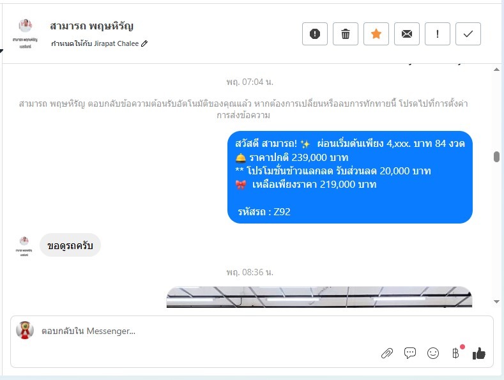Open customer profile picture in header

(x=25, y=26)
